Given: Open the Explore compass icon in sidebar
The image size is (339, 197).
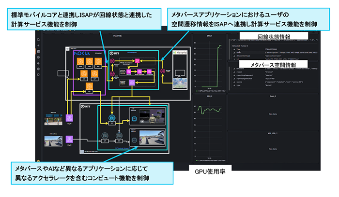Looking at the screenshot, I should [39, 57].
